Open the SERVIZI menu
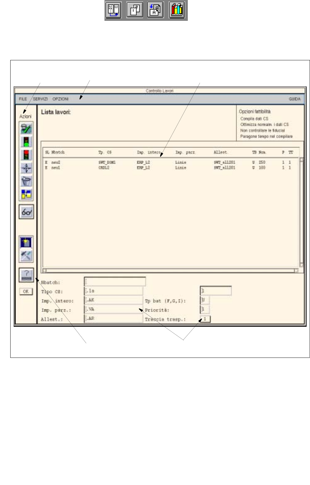Screen dimensions: 310x485 40,99
